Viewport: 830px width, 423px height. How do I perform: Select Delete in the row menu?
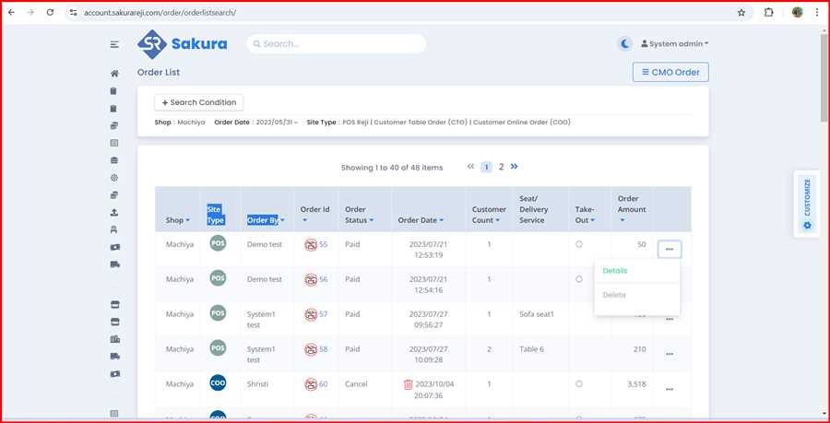(614, 295)
